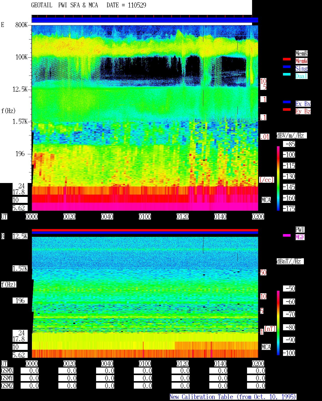322x401 pixels.
Task: Click the GSMZ row label
Action: [x=7, y=386]
